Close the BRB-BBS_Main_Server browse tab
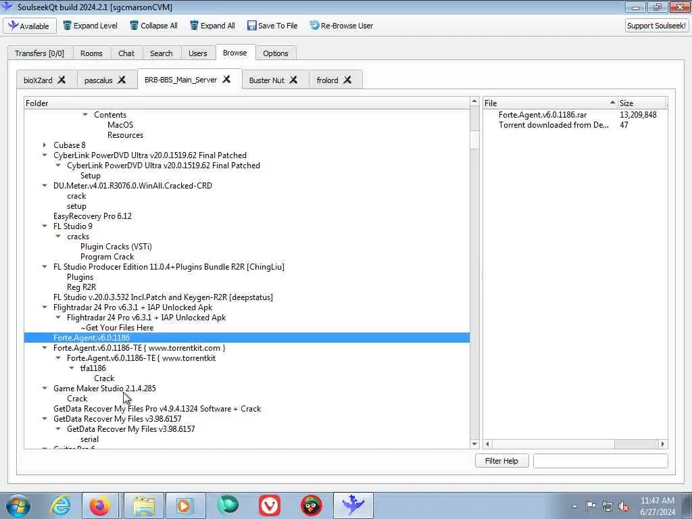The height and width of the screenshot is (519, 692). pyautogui.click(x=226, y=80)
